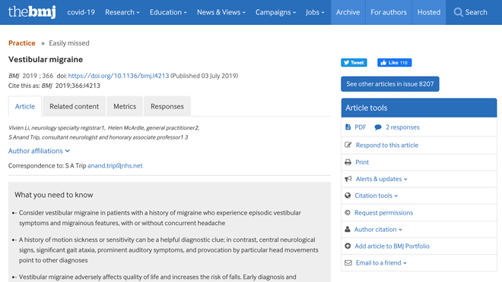502x282 pixels.
Task: Click Request permissions link
Action: point(383,212)
